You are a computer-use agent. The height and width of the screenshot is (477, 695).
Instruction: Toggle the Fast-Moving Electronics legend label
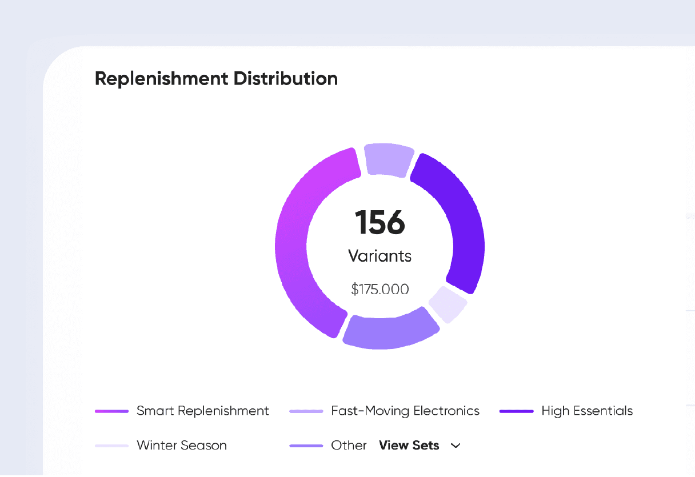coord(405,411)
